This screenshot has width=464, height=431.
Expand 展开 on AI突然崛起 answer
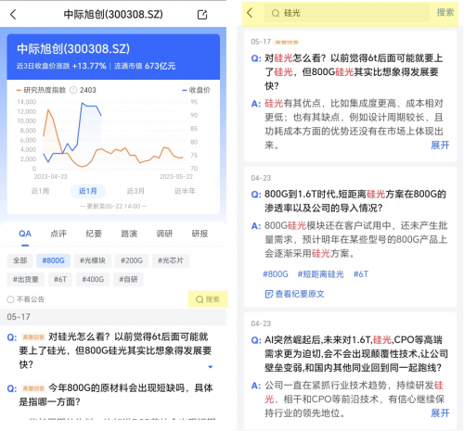pos(440,412)
